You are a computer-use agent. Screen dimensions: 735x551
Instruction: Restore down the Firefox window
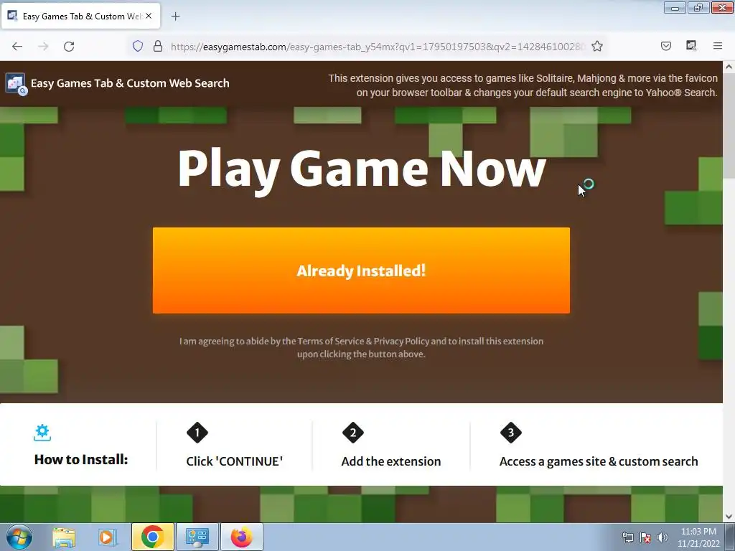pos(698,7)
